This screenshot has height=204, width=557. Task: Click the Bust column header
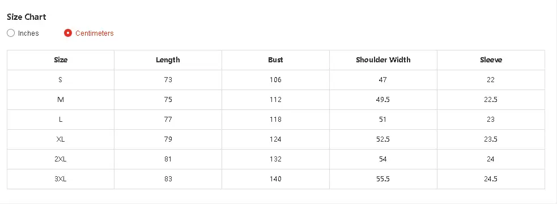coord(275,60)
